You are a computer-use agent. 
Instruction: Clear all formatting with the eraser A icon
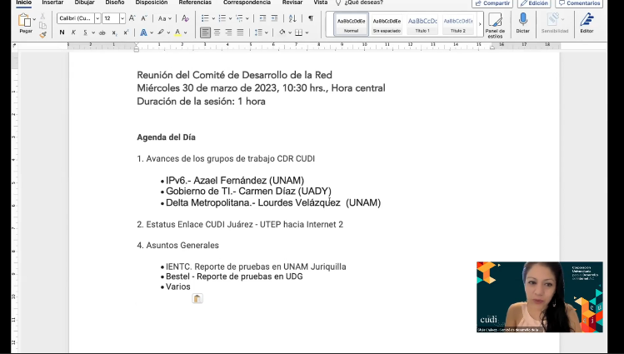185,18
